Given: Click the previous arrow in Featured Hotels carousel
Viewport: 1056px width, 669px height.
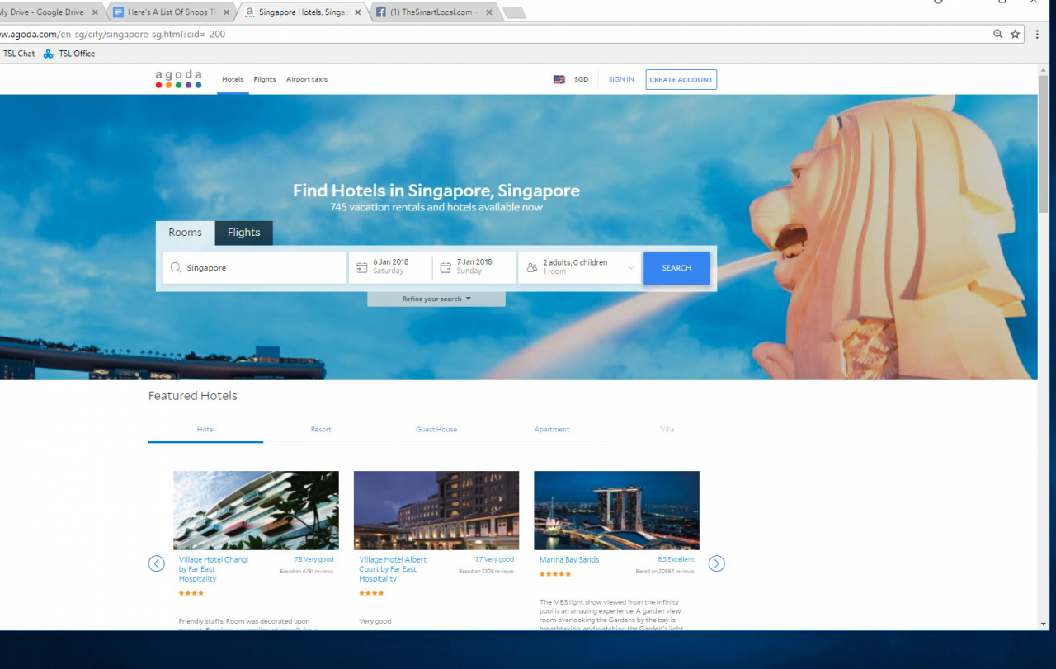Looking at the screenshot, I should point(157,563).
